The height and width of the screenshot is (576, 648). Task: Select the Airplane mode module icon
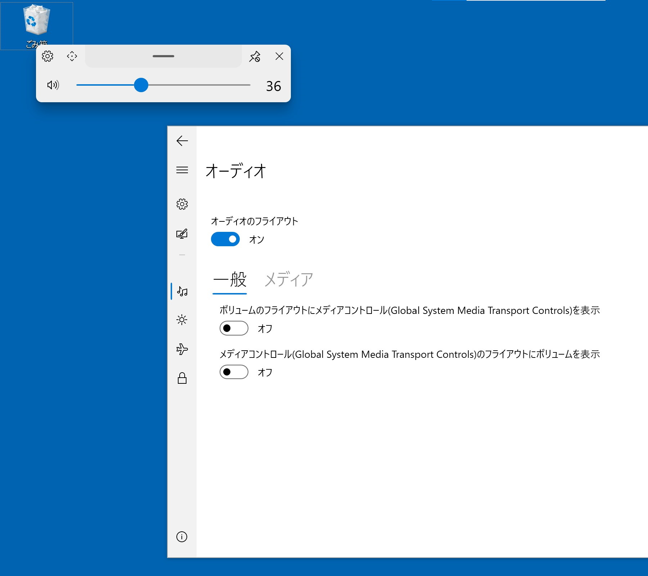tap(183, 348)
